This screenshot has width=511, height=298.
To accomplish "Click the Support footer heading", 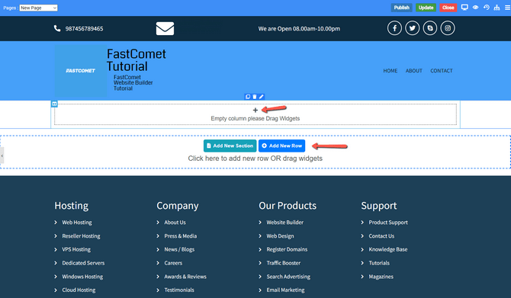I will pos(379,206).
